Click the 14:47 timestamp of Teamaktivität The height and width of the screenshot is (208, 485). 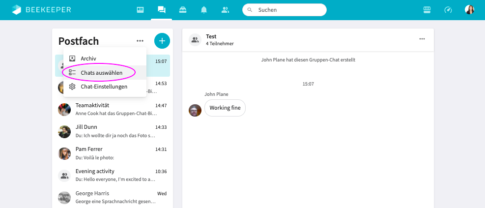(x=161, y=106)
